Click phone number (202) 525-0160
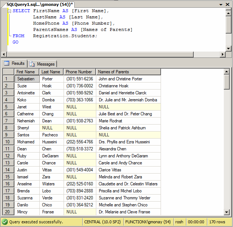The width and height of the screenshot is (233, 227). click(x=80, y=184)
